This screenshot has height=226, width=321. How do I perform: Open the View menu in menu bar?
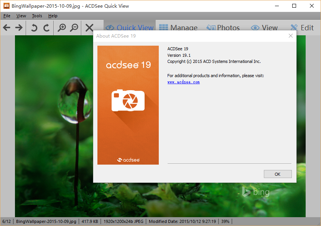[x=21, y=16]
